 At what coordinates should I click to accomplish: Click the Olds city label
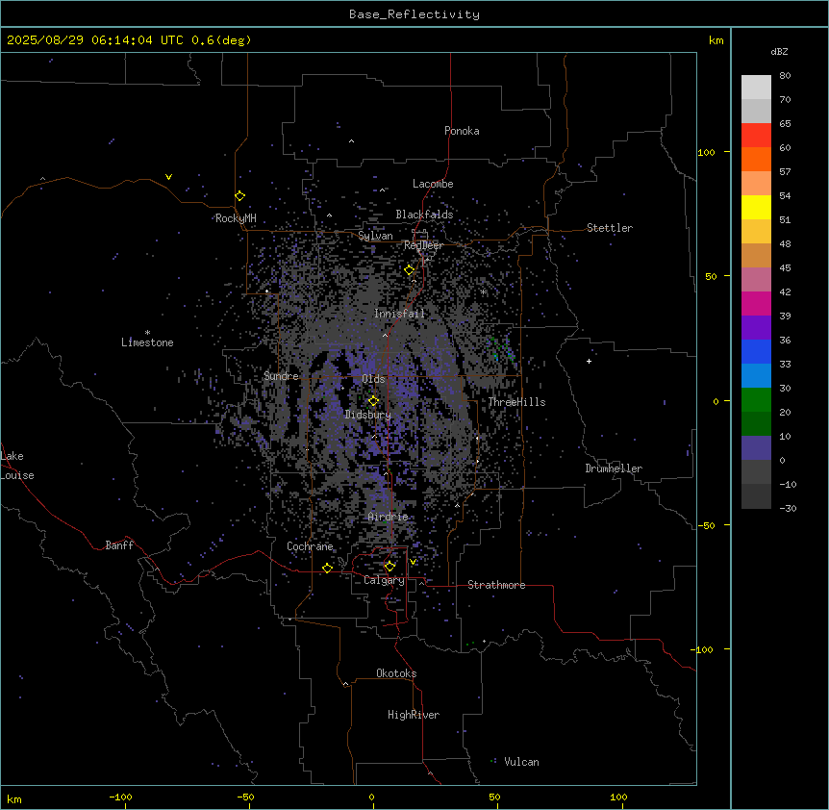373,379
